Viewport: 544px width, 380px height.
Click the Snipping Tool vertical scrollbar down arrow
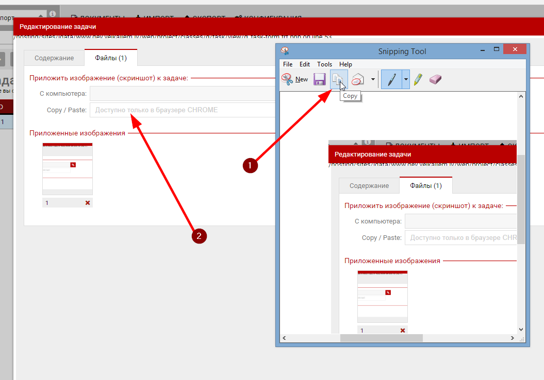pos(521,330)
